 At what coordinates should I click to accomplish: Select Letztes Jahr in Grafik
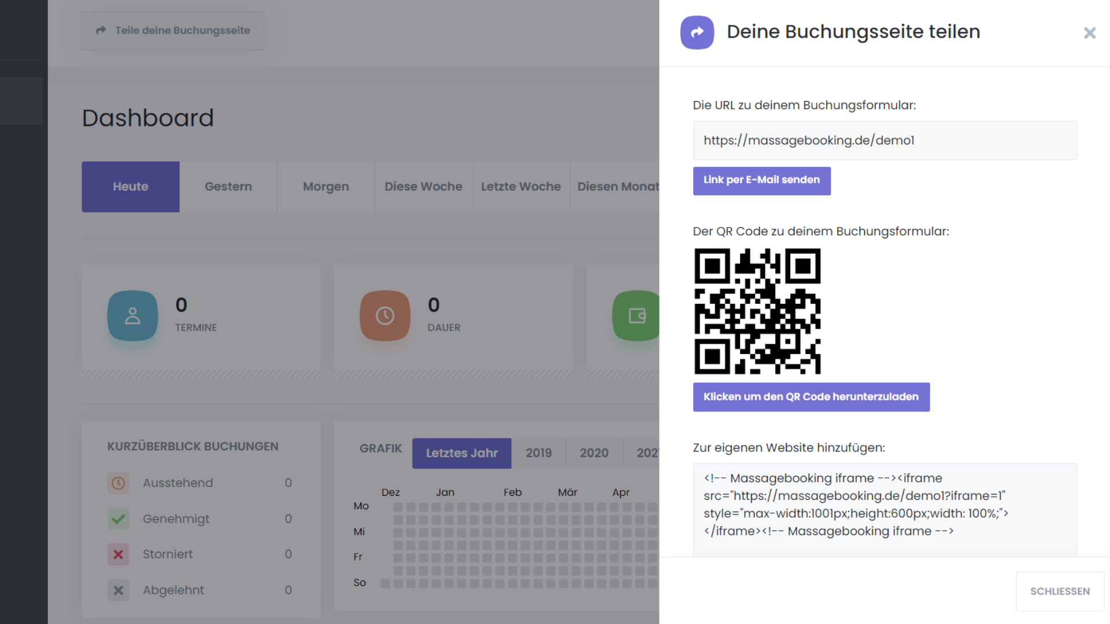coord(461,453)
